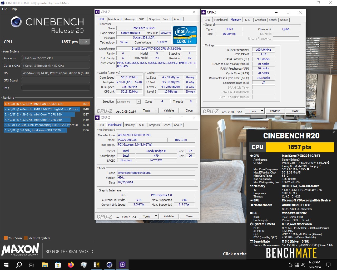
Task: Open the Bench tab in CPU-Z's CPU window
Action: tap(167, 19)
